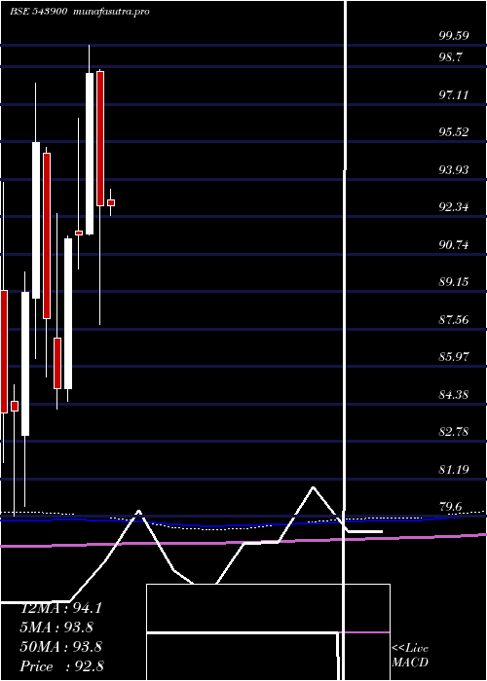Click the 92.34 price label
Screen dimensions: 487x681
pyautogui.click(x=454, y=207)
